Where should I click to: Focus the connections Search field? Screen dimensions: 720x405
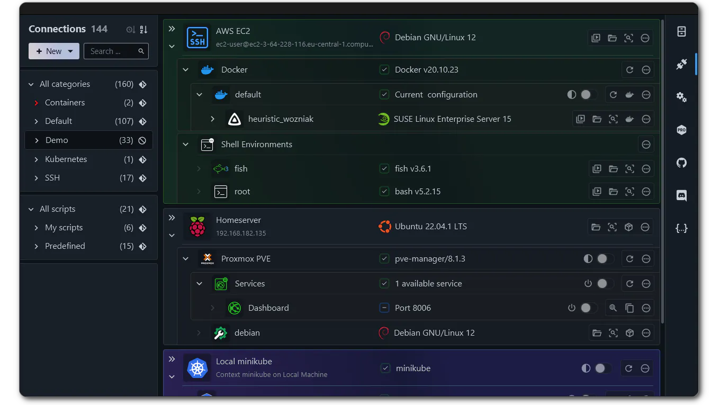116,51
